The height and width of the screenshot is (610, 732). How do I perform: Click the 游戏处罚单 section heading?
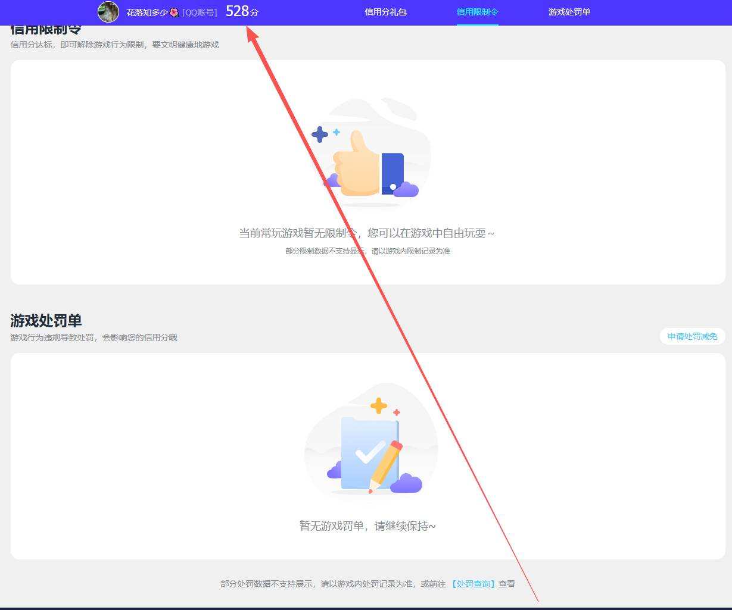46,320
